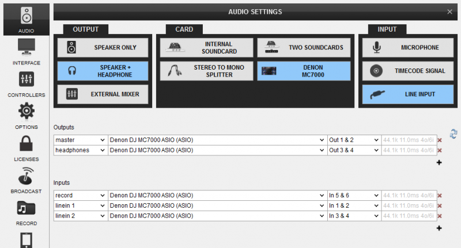Open the Licenses padlock section
This screenshot has width=461, height=248.
click(26, 148)
